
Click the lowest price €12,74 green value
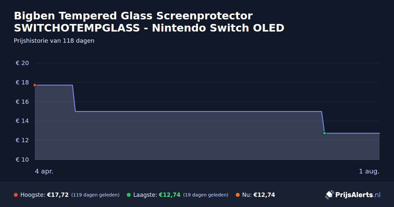(170, 195)
